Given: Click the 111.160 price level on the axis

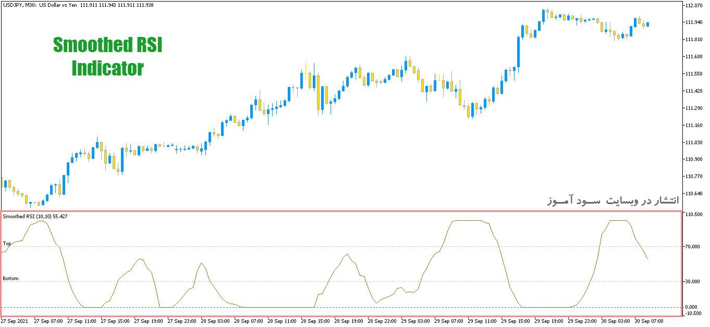Looking at the screenshot, I should (695, 125).
